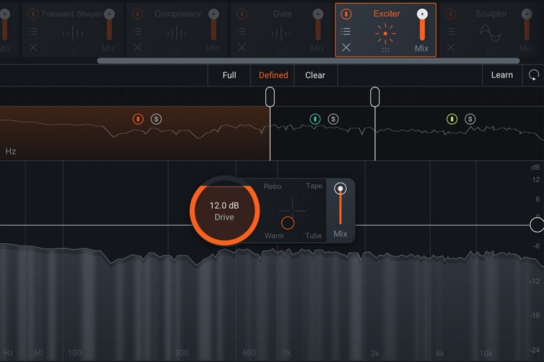
Task: Solo the low band with S button
Action: [156, 119]
